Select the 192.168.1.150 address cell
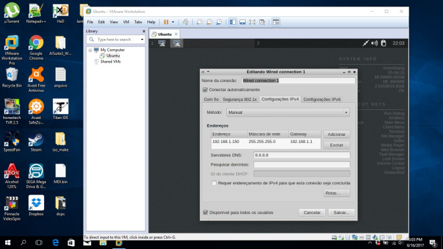 coord(226,142)
